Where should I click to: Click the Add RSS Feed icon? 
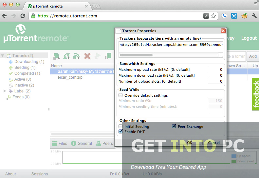click(x=77, y=56)
